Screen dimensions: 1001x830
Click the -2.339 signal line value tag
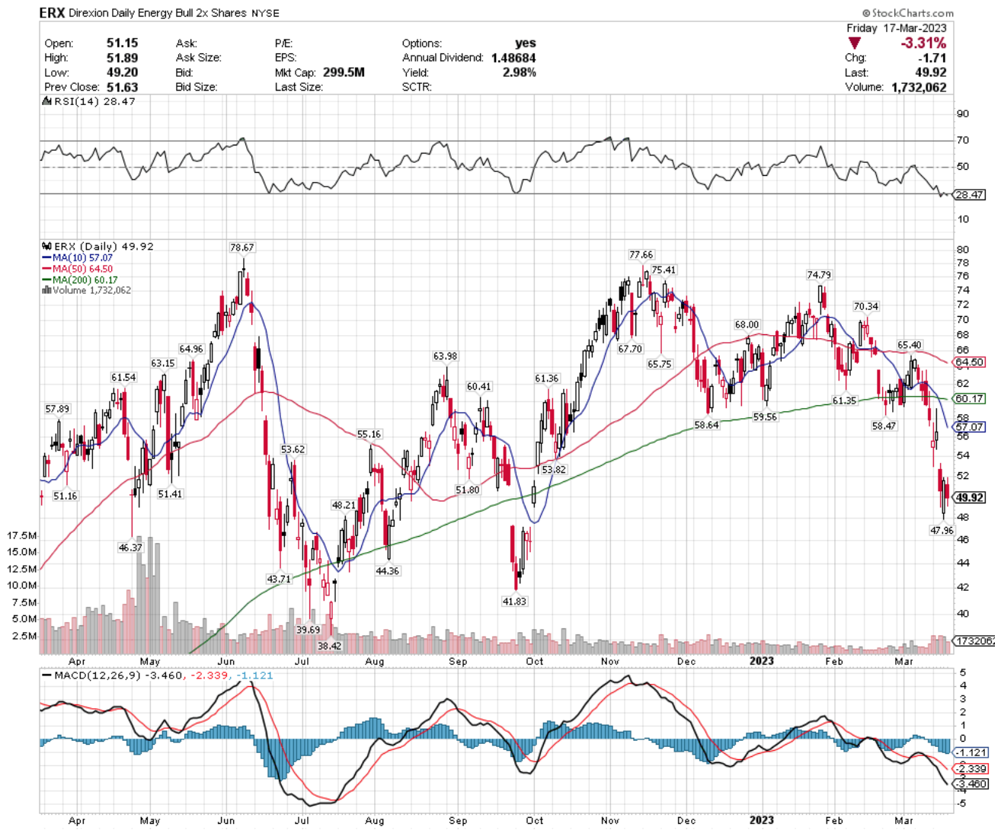971,768
